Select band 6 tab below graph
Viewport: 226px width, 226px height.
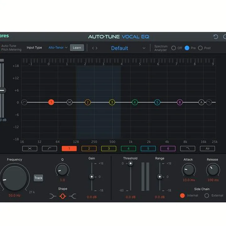click(168, 148)
